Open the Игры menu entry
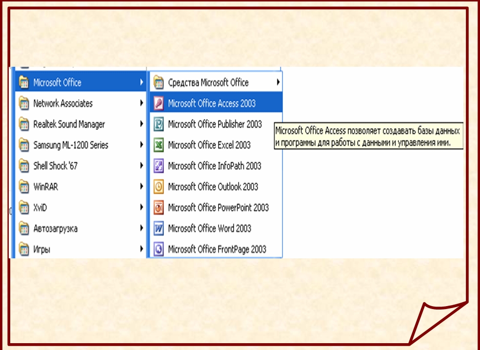This screenshot has height=350, width=480. click(x=80, y=249)
